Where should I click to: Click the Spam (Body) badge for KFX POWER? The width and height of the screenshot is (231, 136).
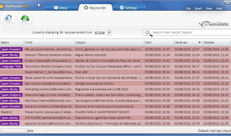click(x=10, y=118)
